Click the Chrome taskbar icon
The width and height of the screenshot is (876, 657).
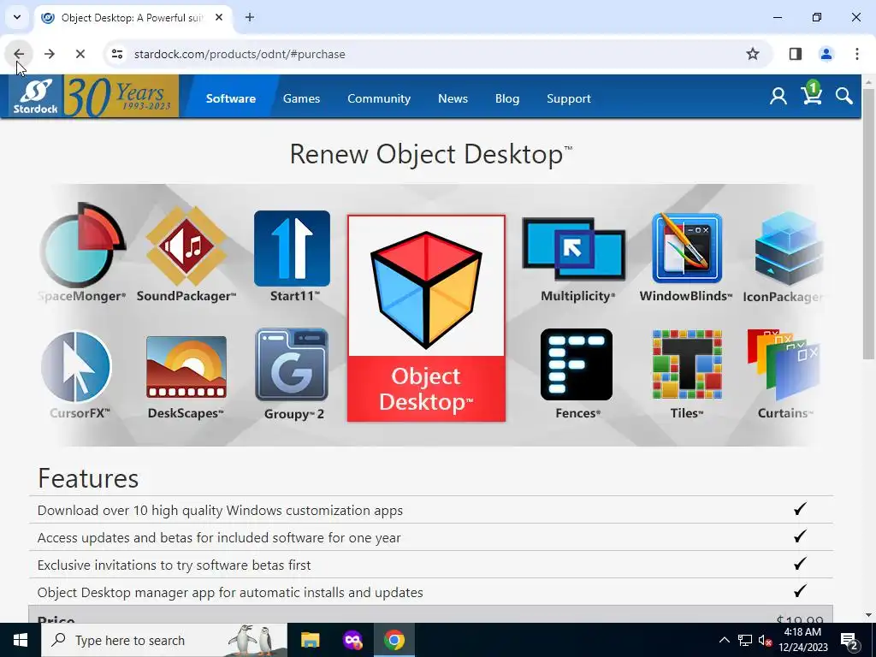click(x=394, y=640)
